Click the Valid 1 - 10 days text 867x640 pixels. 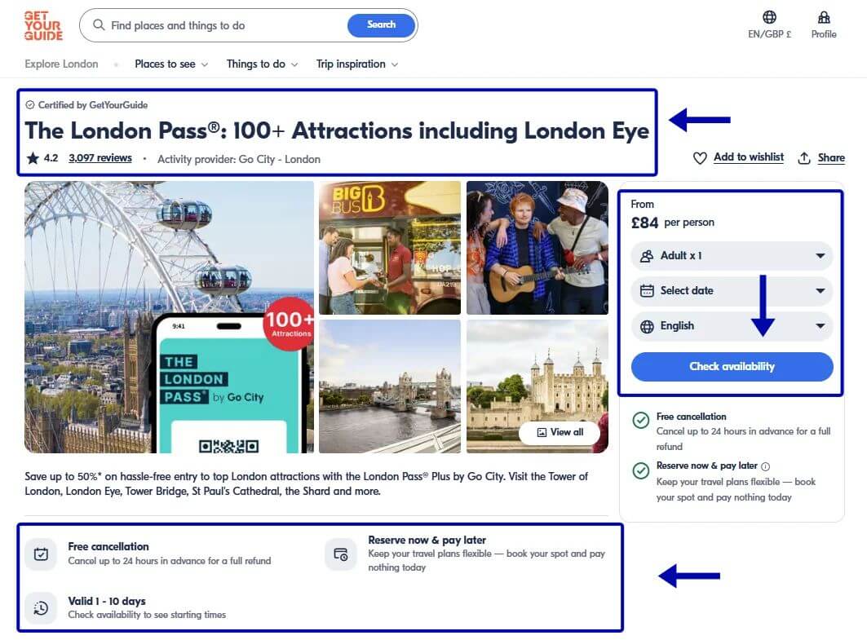tap(107, 601)
